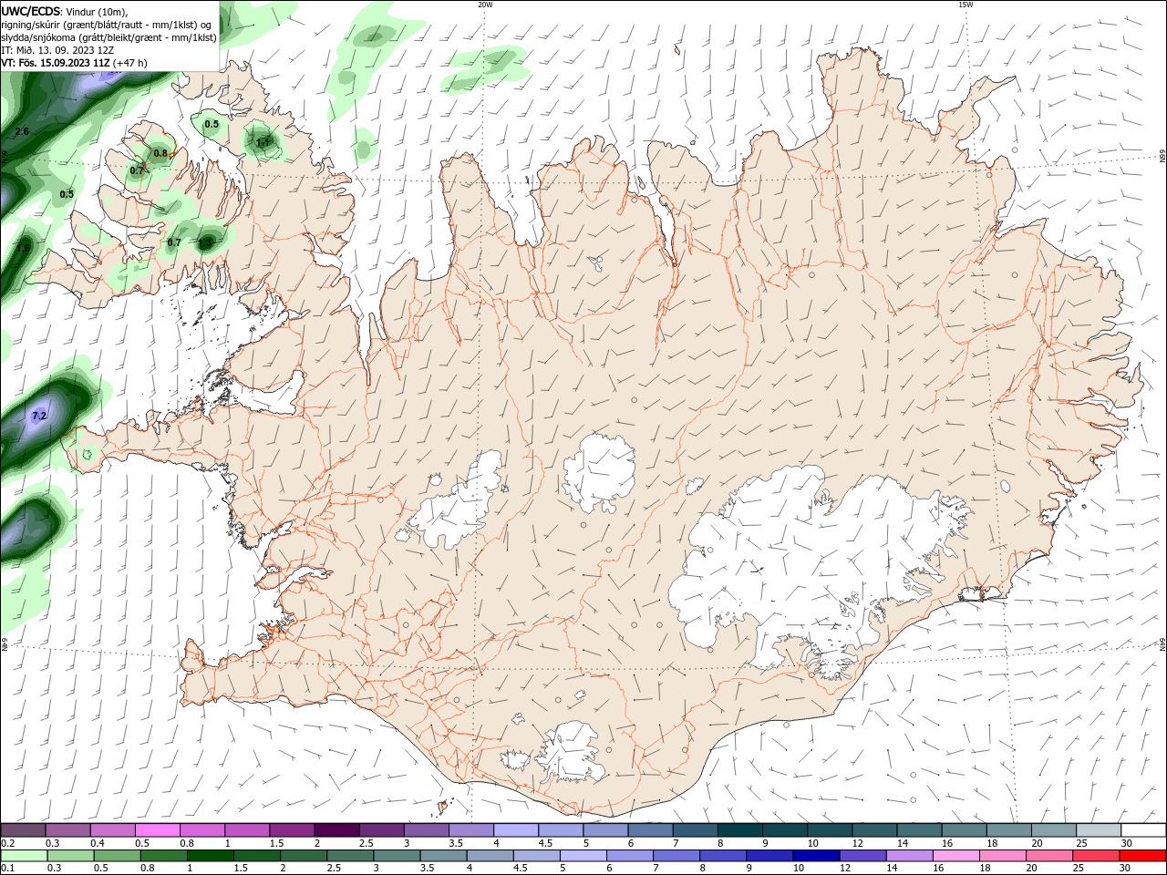
Task: Select the dark mauve swatch above the 0.2 label
Action: (23, 830)
